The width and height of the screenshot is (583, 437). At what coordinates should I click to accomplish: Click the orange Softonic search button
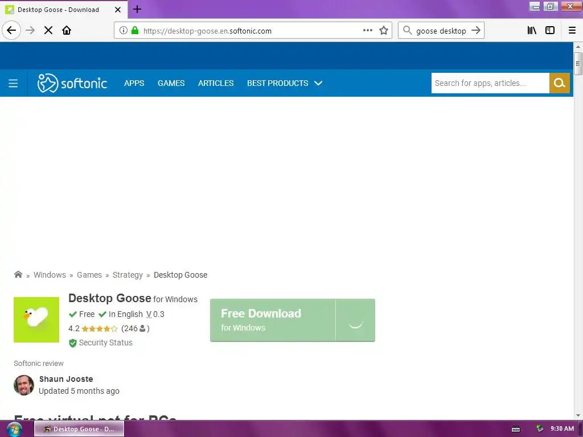559,83
